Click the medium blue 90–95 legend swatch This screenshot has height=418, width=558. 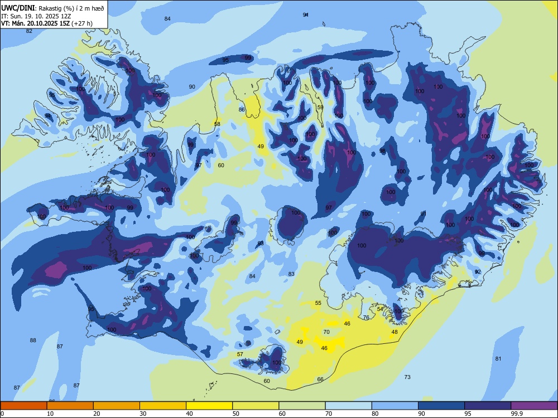(x=441, y=406)
